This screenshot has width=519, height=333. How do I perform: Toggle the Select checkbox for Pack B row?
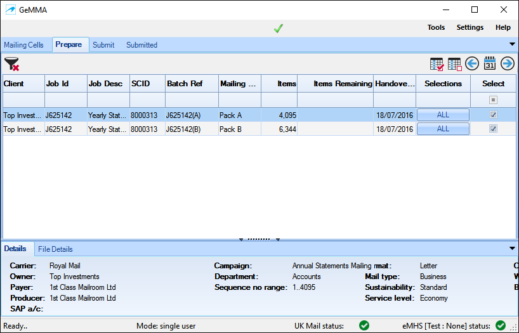pos(493,128)
